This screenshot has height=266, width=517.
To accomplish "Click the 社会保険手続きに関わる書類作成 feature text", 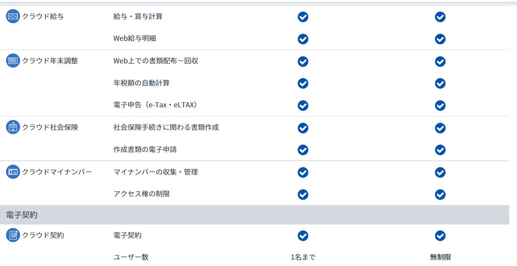I will click(166, 127).
